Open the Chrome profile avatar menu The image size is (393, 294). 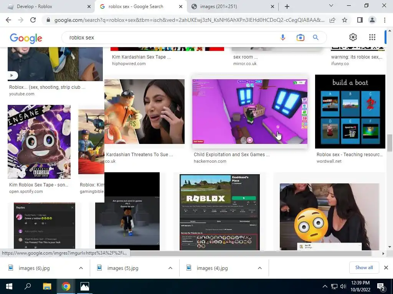(372, 20)
